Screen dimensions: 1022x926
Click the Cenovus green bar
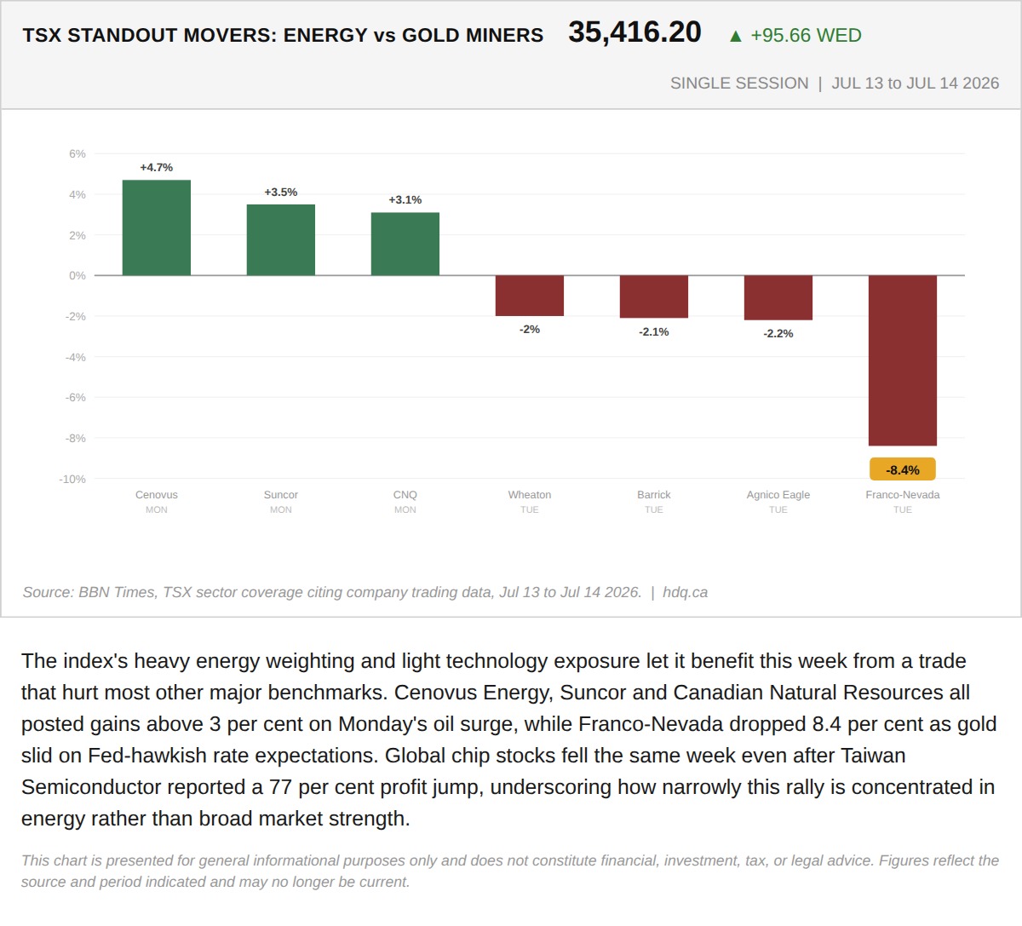[x=157, y=227]
